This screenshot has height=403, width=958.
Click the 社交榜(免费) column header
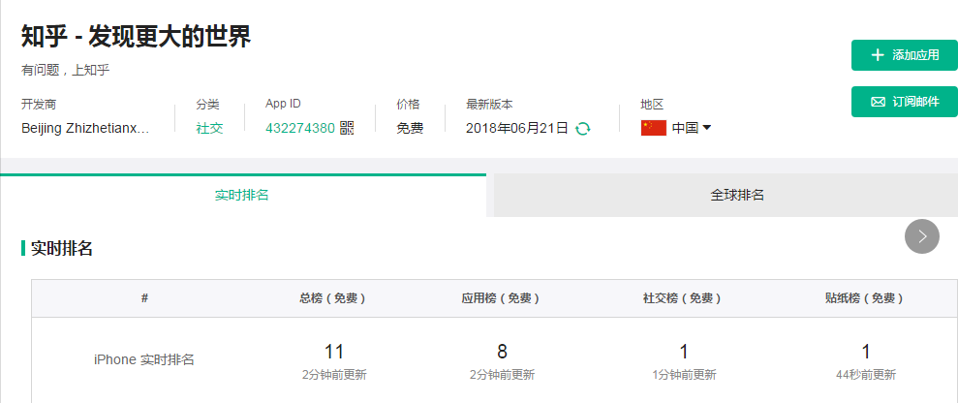[x=684, y=298]
